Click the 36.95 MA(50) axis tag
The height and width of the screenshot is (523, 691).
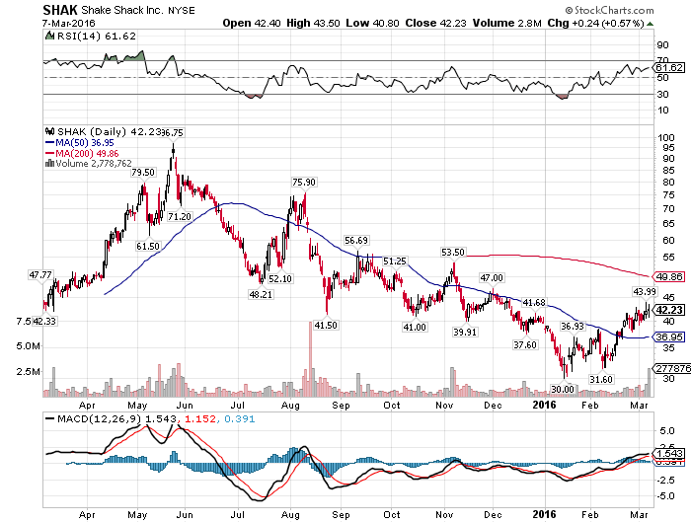pyautogui.click(x=669, y=337)
